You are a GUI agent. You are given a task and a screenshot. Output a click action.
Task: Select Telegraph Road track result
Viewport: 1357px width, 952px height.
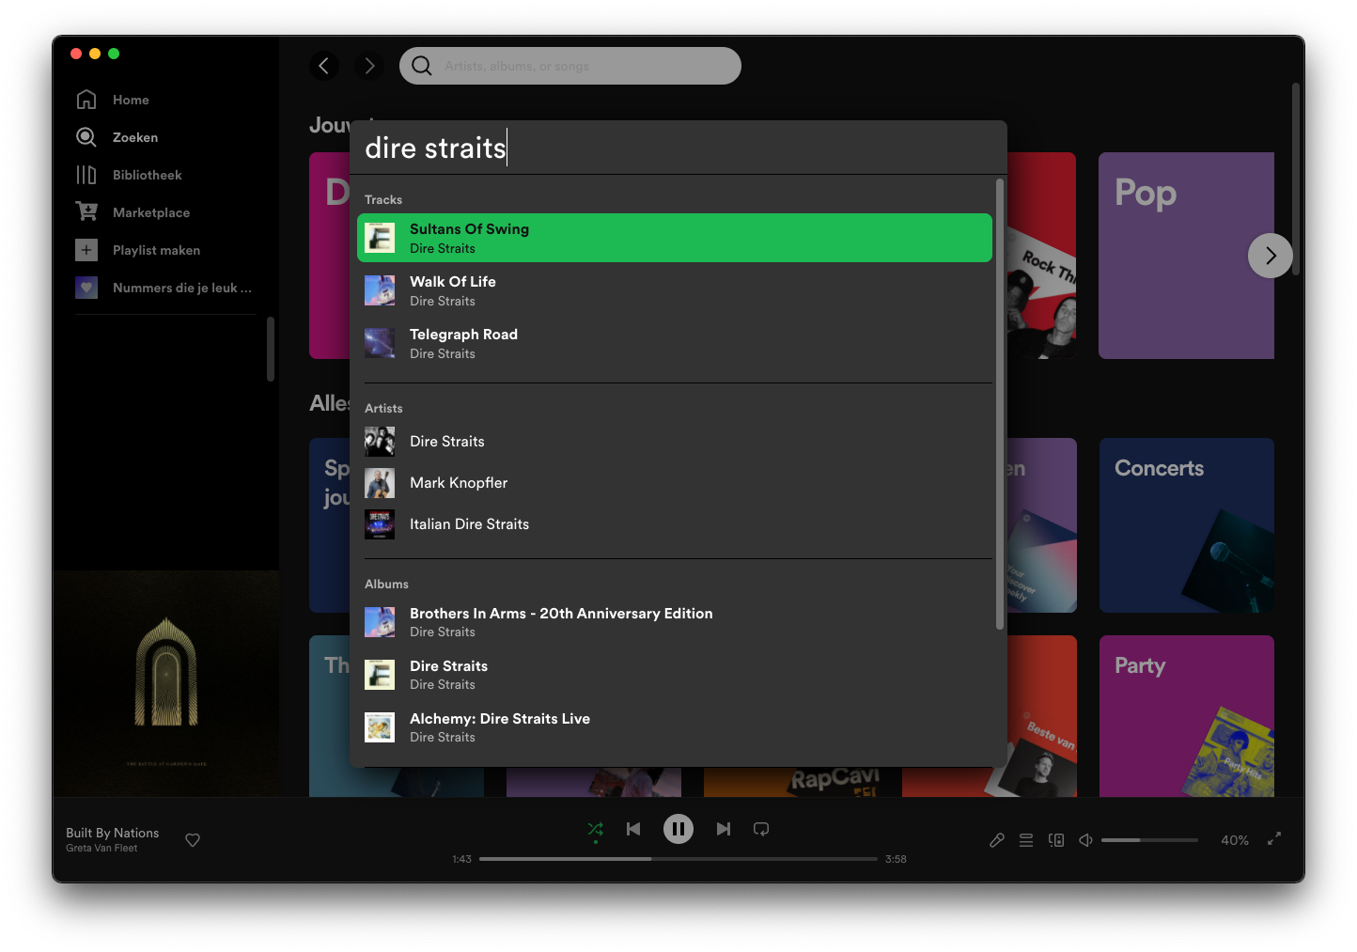point(675,343)
